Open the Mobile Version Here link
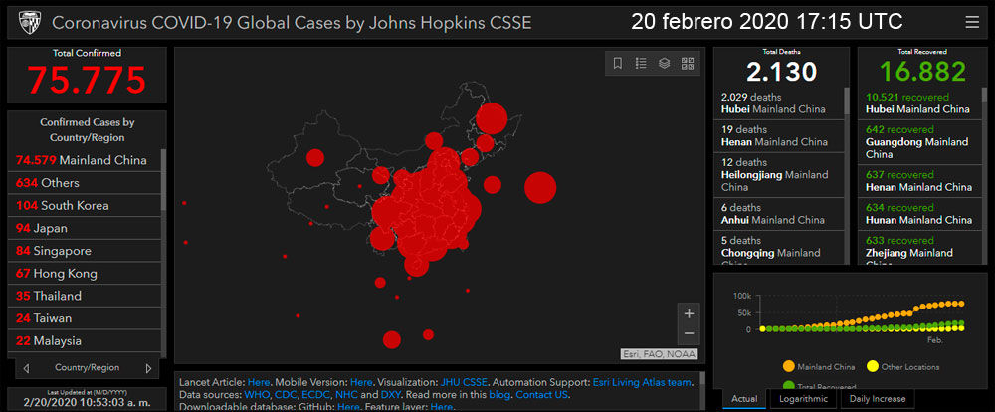 361,383
